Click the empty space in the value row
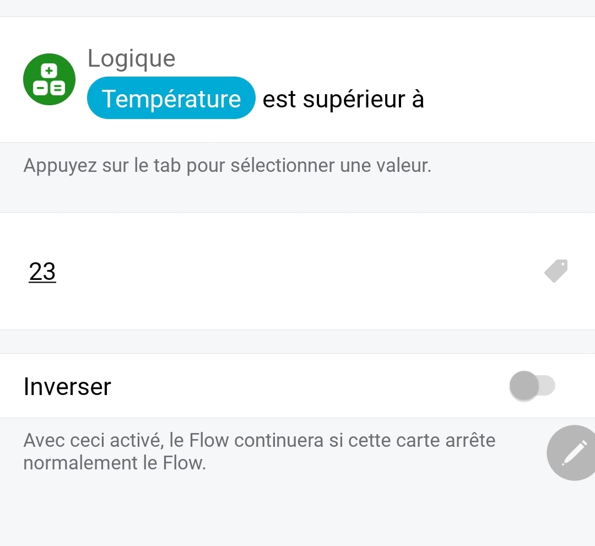Screen dimensions: 595x546 297,272
